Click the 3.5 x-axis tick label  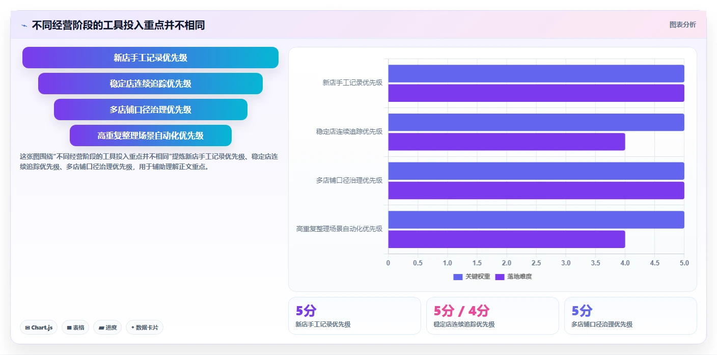coord(595,263)
